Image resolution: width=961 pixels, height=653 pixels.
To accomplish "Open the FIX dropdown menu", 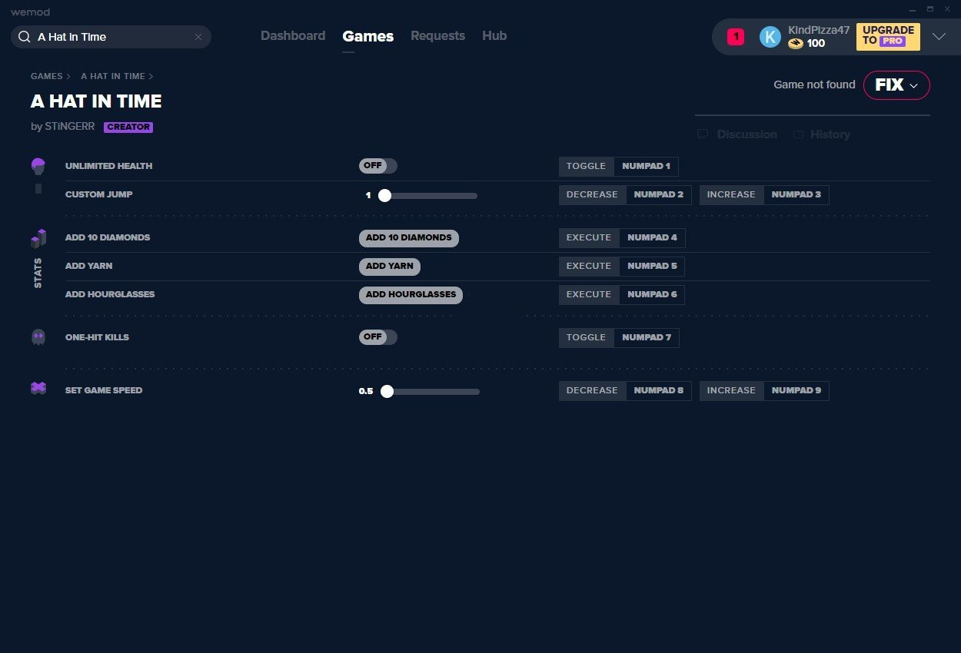I will 896,85.
